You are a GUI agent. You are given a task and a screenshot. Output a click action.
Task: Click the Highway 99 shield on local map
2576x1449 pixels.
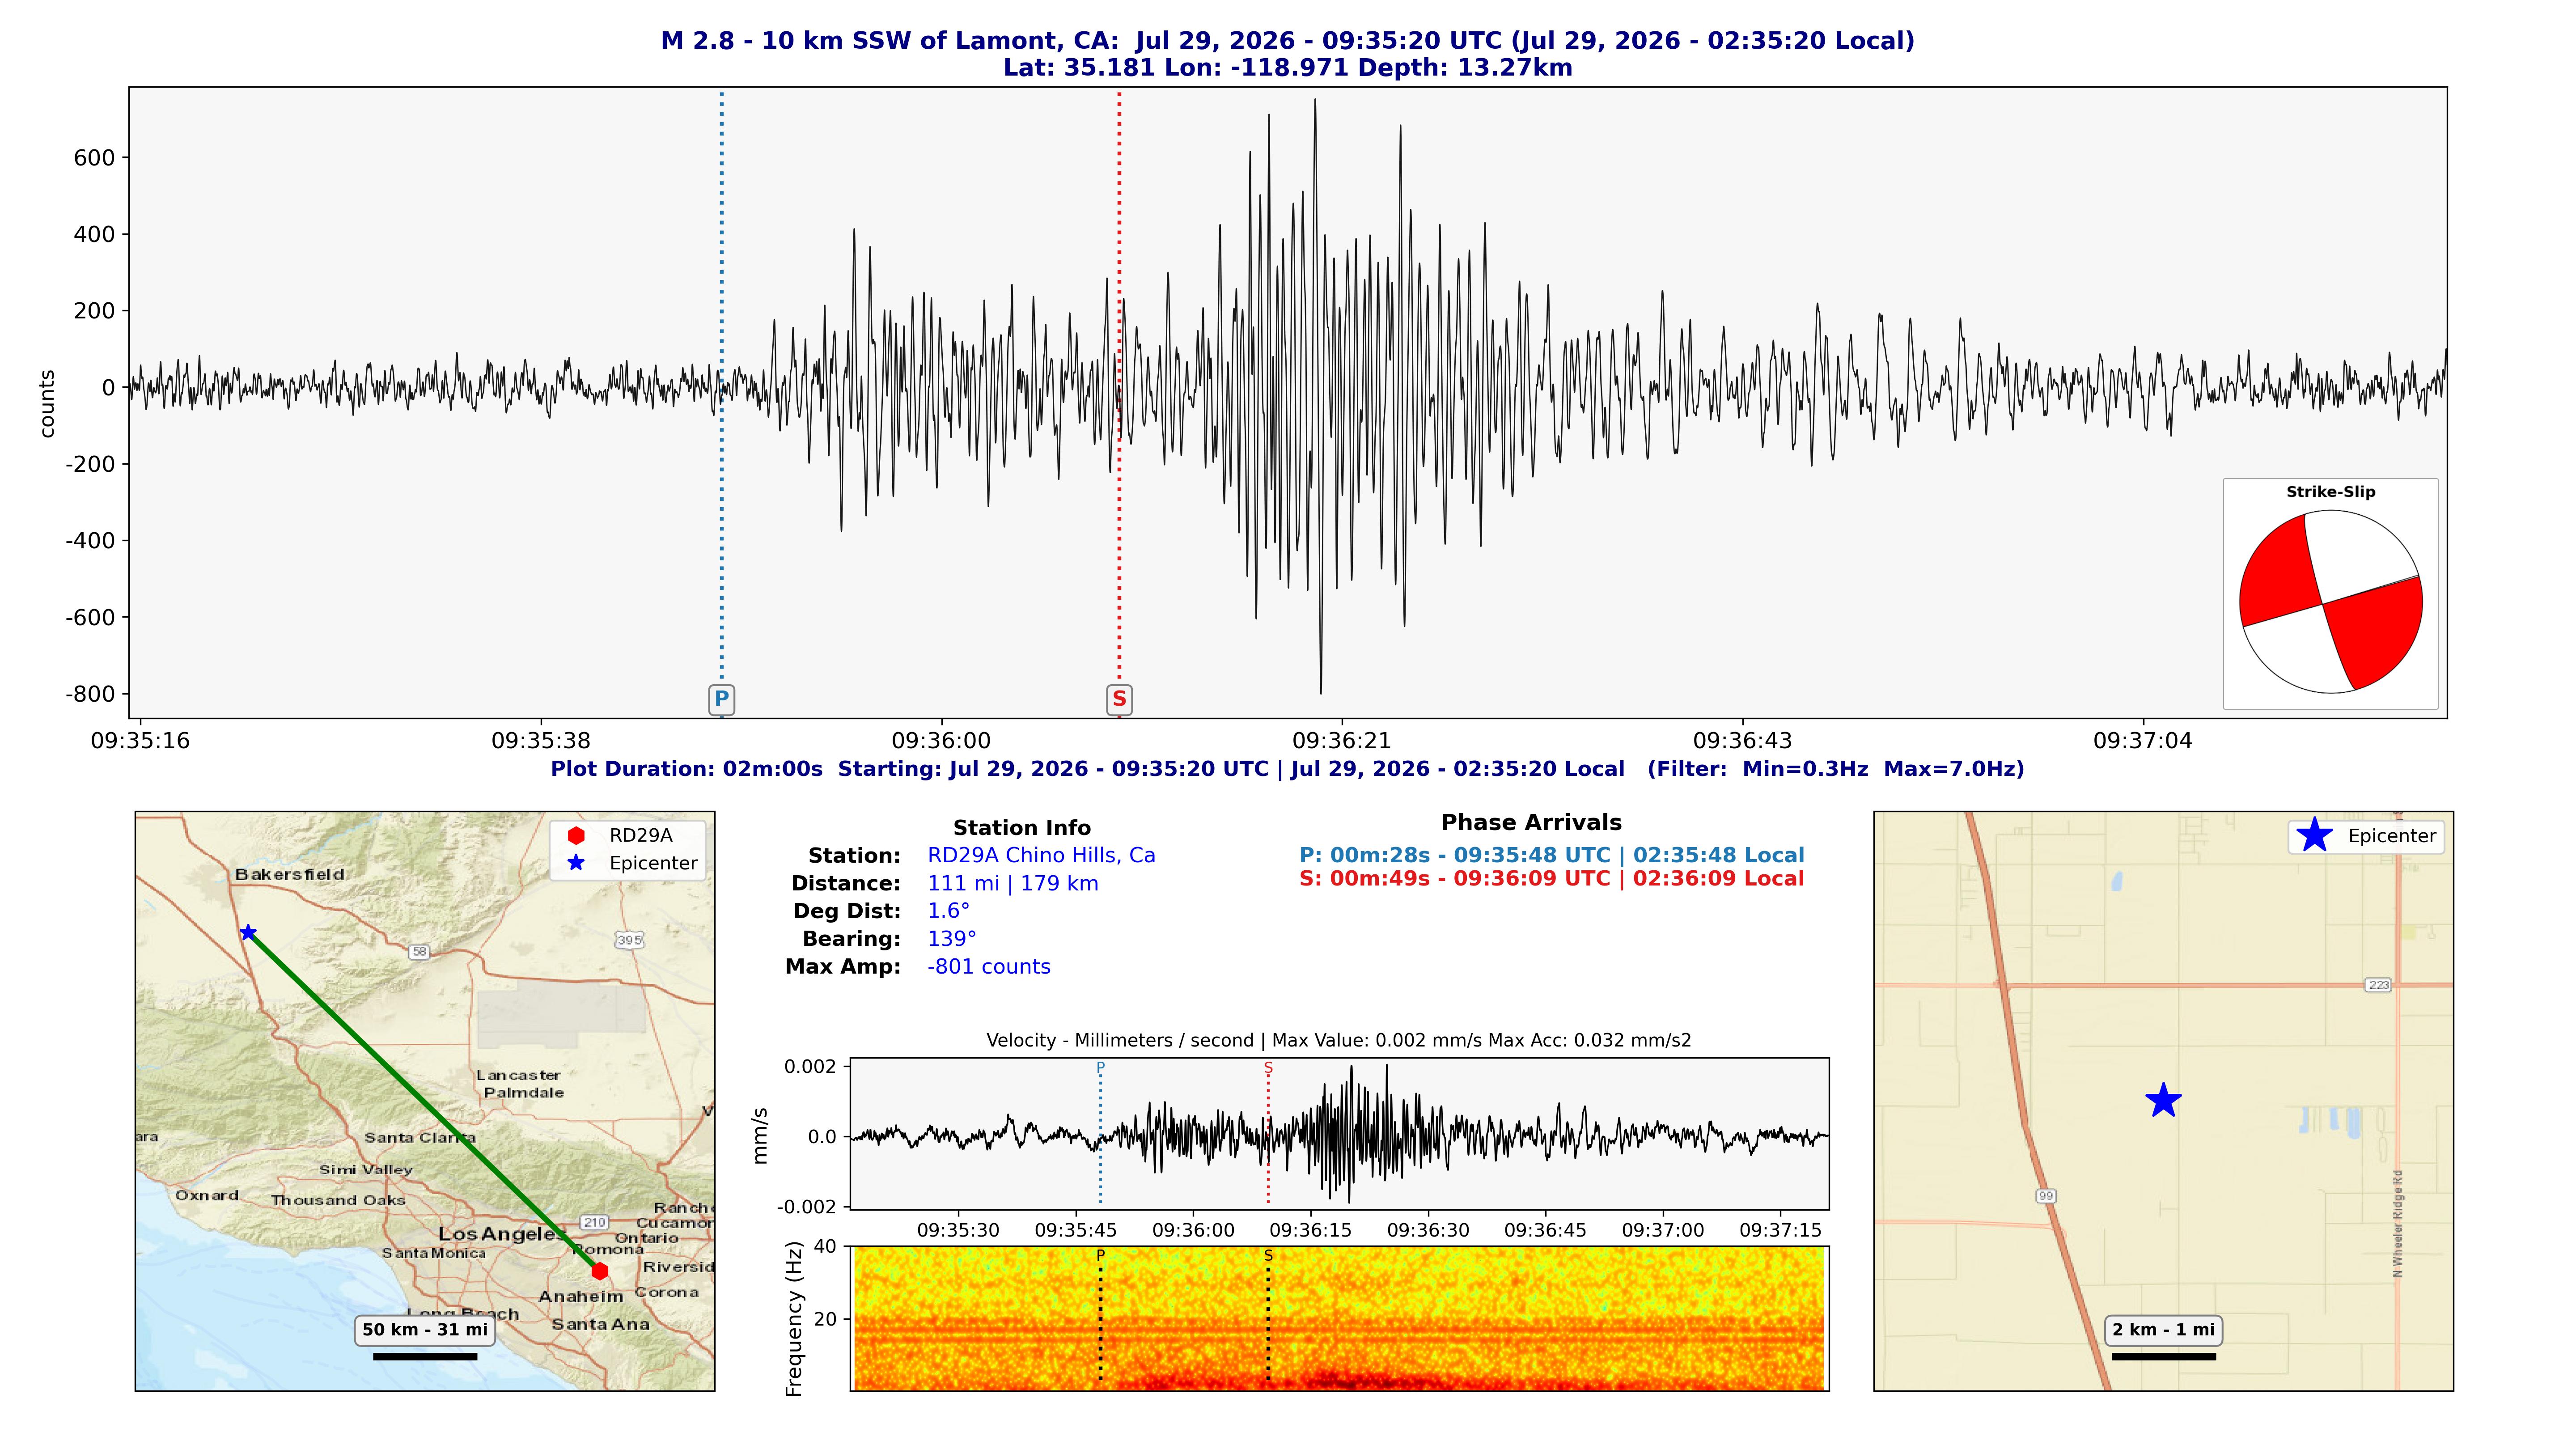[2046, 1196]
